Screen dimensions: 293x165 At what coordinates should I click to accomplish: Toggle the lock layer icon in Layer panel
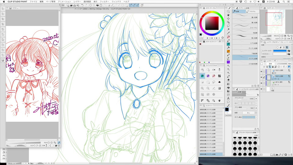click(273, 67)
